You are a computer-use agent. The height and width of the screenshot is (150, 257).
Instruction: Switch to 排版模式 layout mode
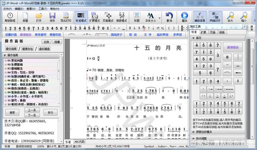point(122,17)
